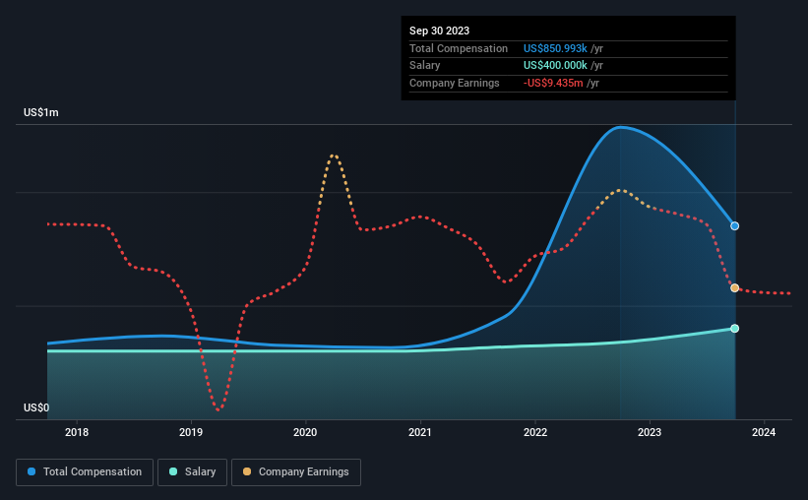Click the 2023 x-axis year label
Screen dimensions: 808x500
point(650,432)
